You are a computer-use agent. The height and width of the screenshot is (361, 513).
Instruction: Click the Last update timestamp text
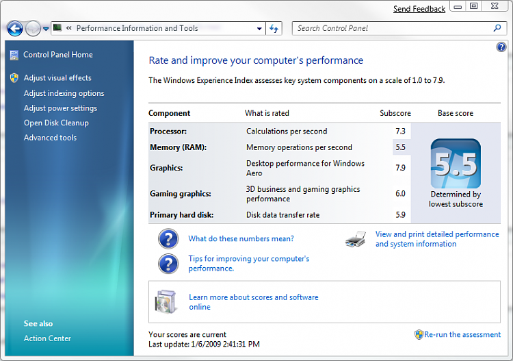204,345
